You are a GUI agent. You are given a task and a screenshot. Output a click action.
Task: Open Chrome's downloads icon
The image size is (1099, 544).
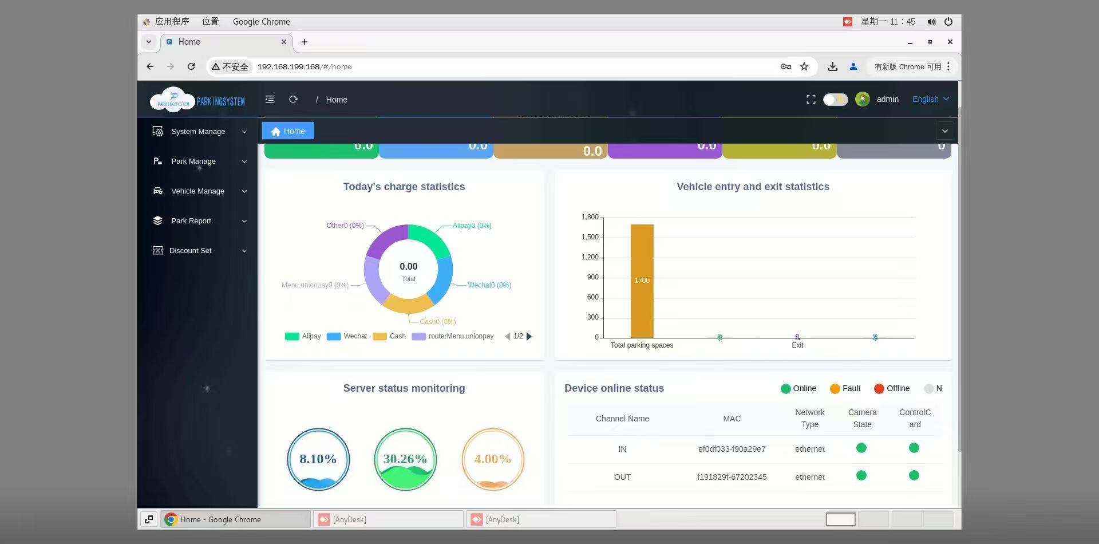point(833,66)
